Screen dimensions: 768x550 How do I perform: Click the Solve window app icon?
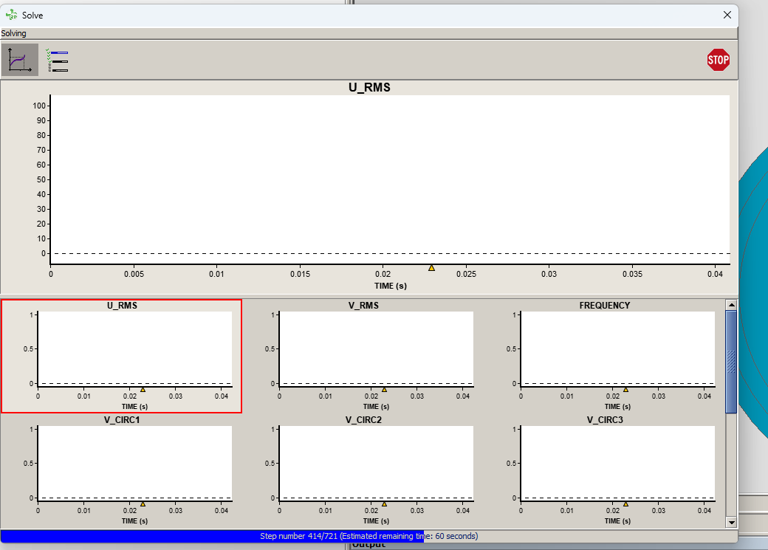click(x=11, y=16)
